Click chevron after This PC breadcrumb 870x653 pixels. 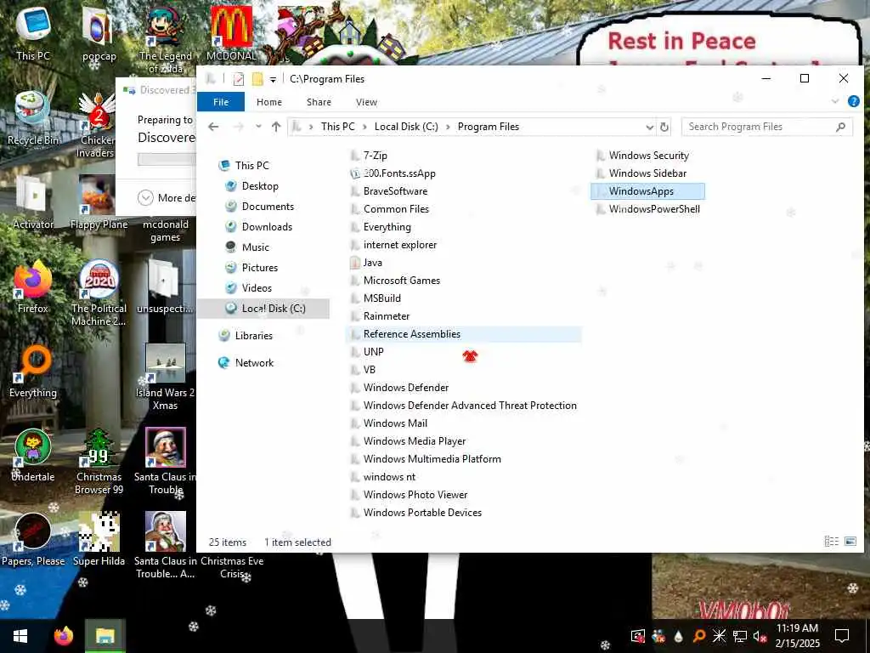click(x=364, y=128)
